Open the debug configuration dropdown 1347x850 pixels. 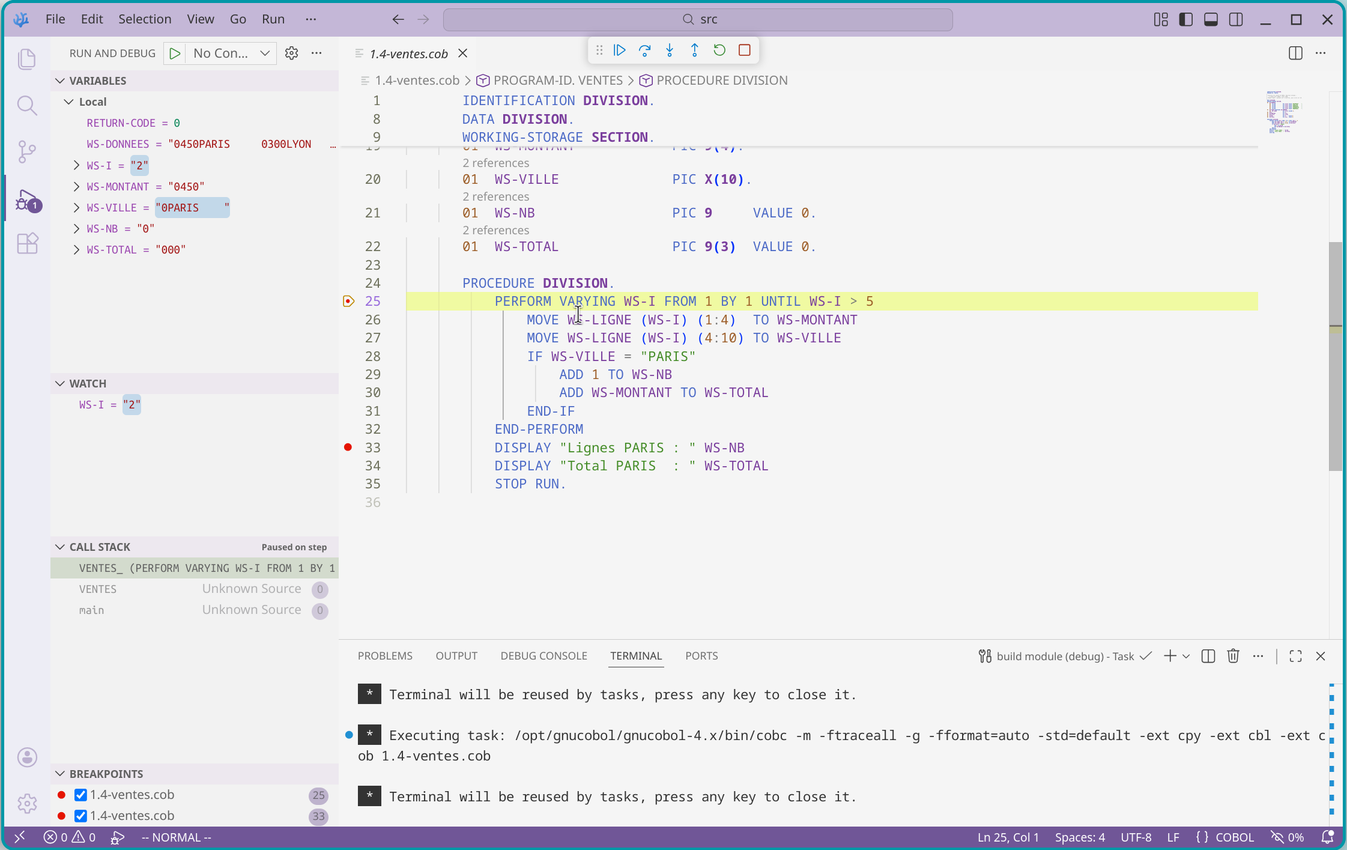tap(231, 53)
